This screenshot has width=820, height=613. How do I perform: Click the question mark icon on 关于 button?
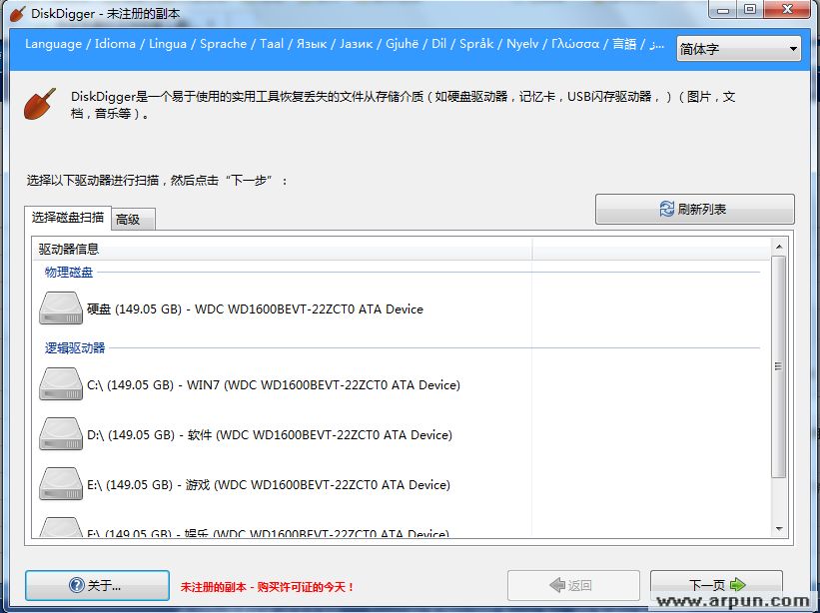click(77, 585)
